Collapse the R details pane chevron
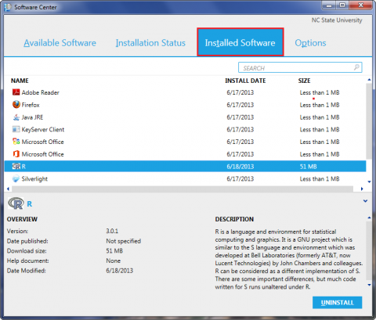The image size is (376, 320). pos(366,201)
